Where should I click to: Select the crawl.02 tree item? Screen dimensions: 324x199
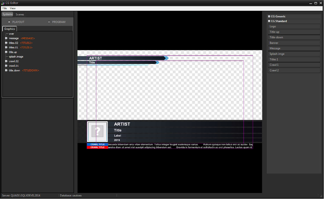pos(14,61)
